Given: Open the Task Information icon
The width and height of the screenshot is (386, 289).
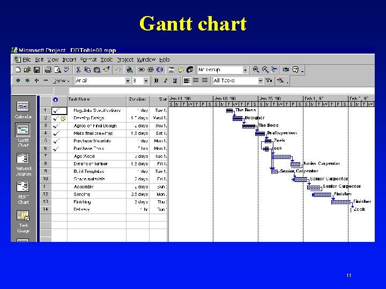Looking at the screenshot, I should (x=172, y=70).
